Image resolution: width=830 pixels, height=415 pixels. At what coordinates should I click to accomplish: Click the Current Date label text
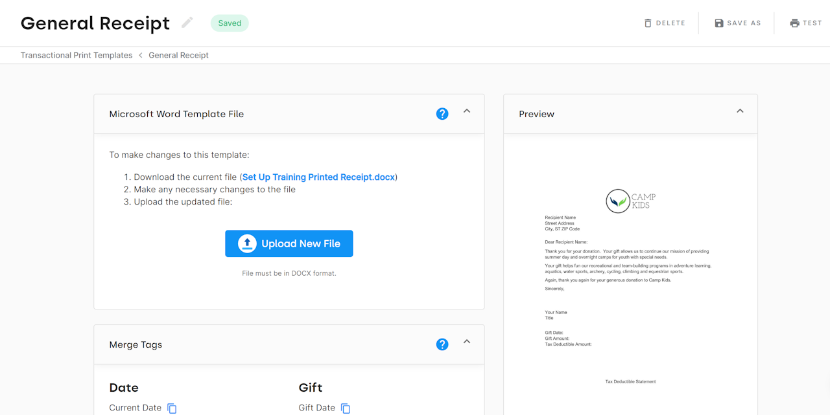tap(136, 408)
